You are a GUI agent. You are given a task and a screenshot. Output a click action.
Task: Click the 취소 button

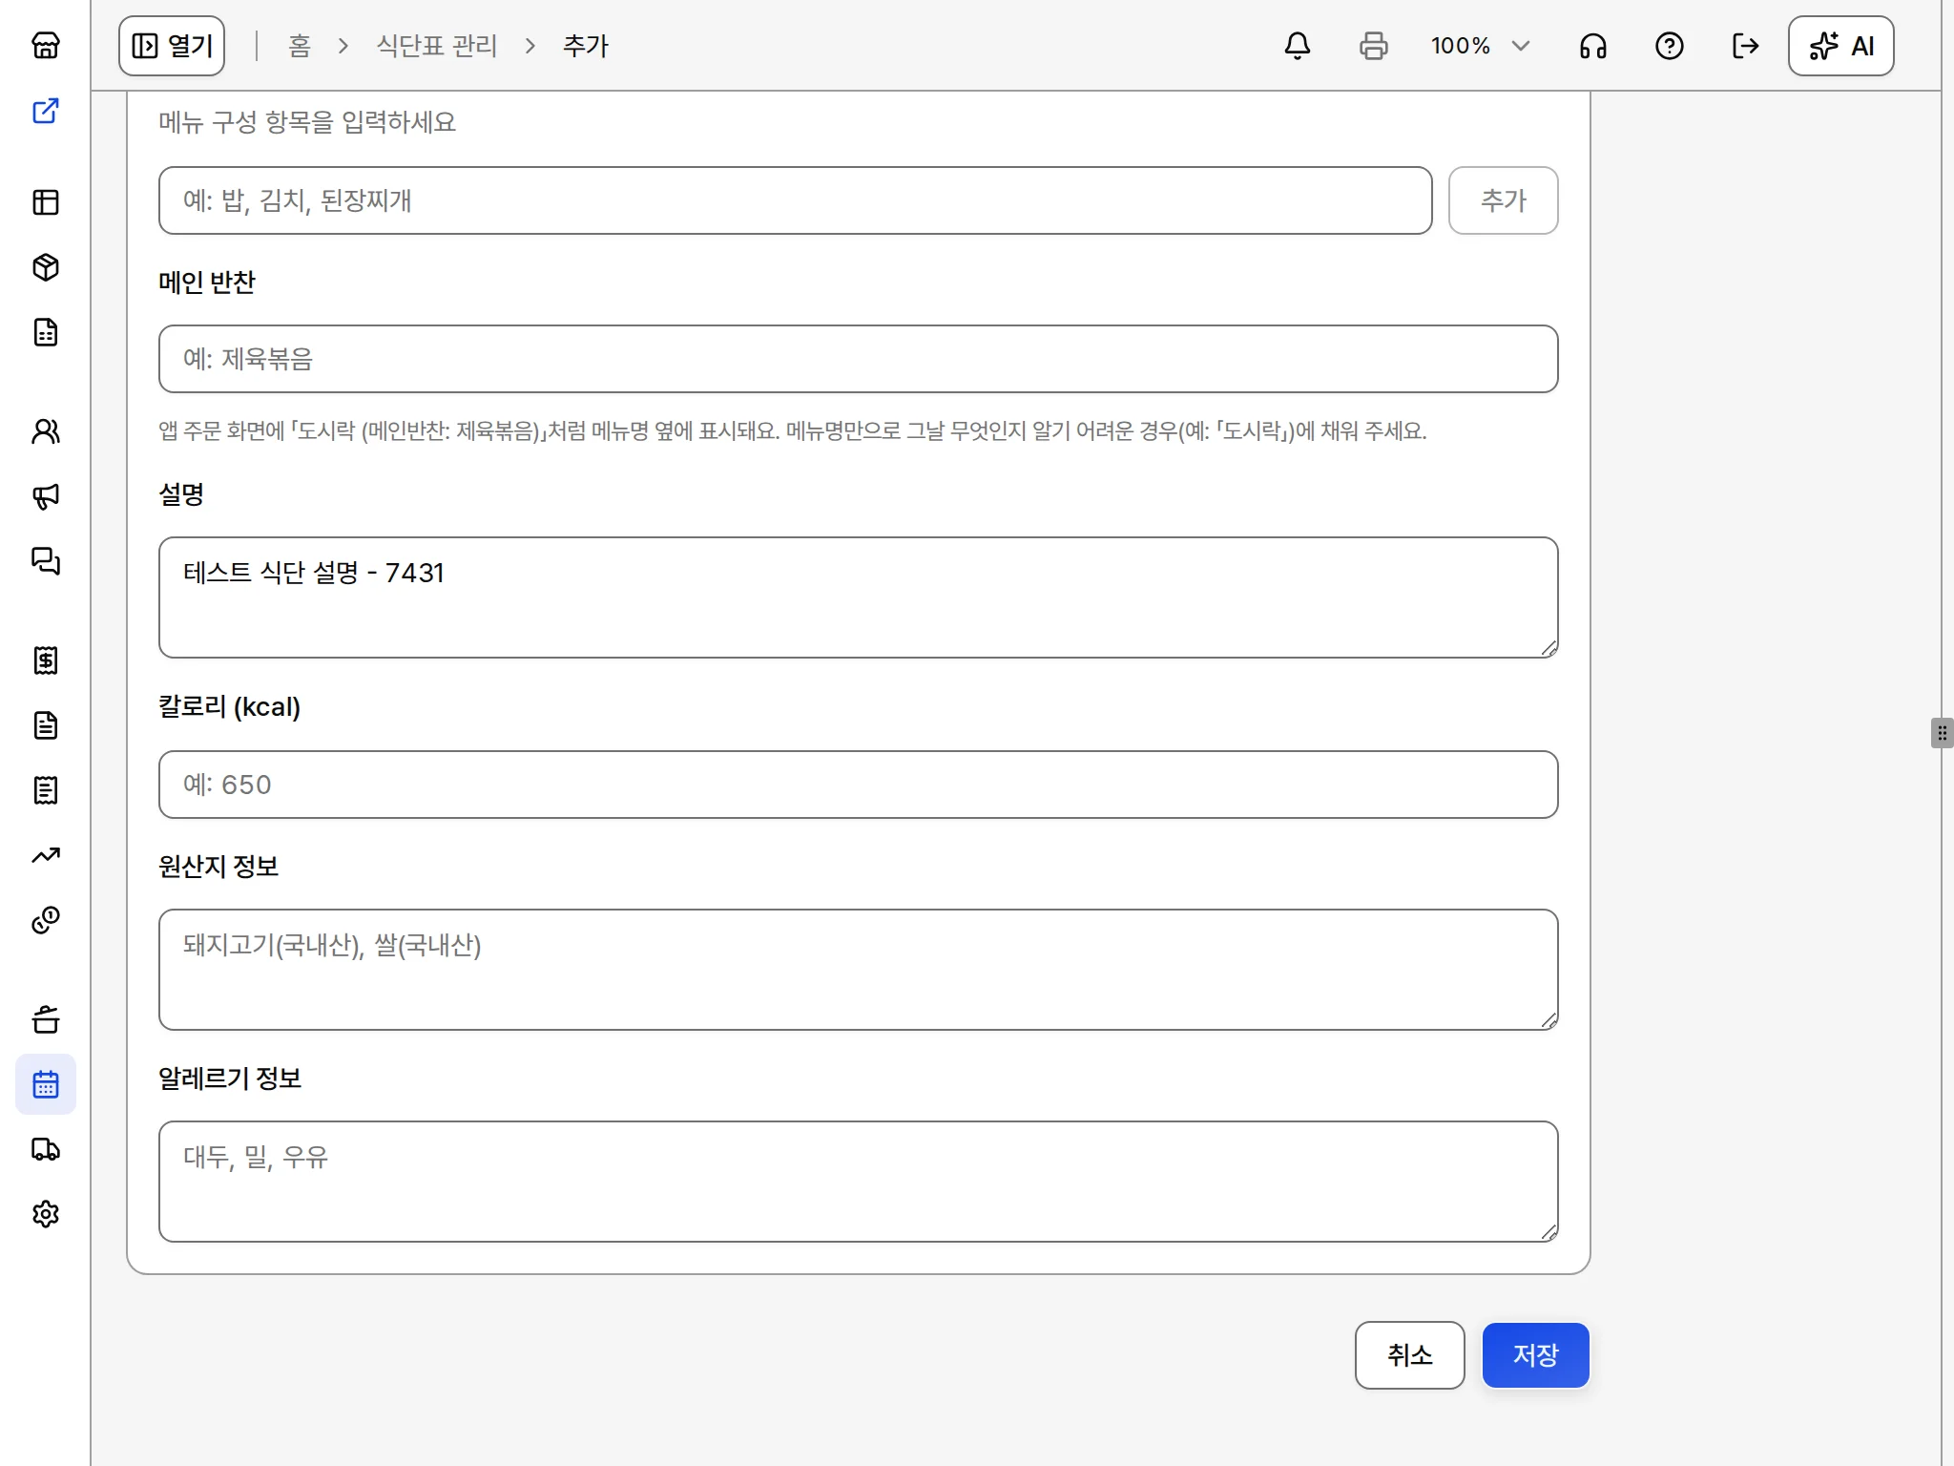[x=1409, y=1355]
